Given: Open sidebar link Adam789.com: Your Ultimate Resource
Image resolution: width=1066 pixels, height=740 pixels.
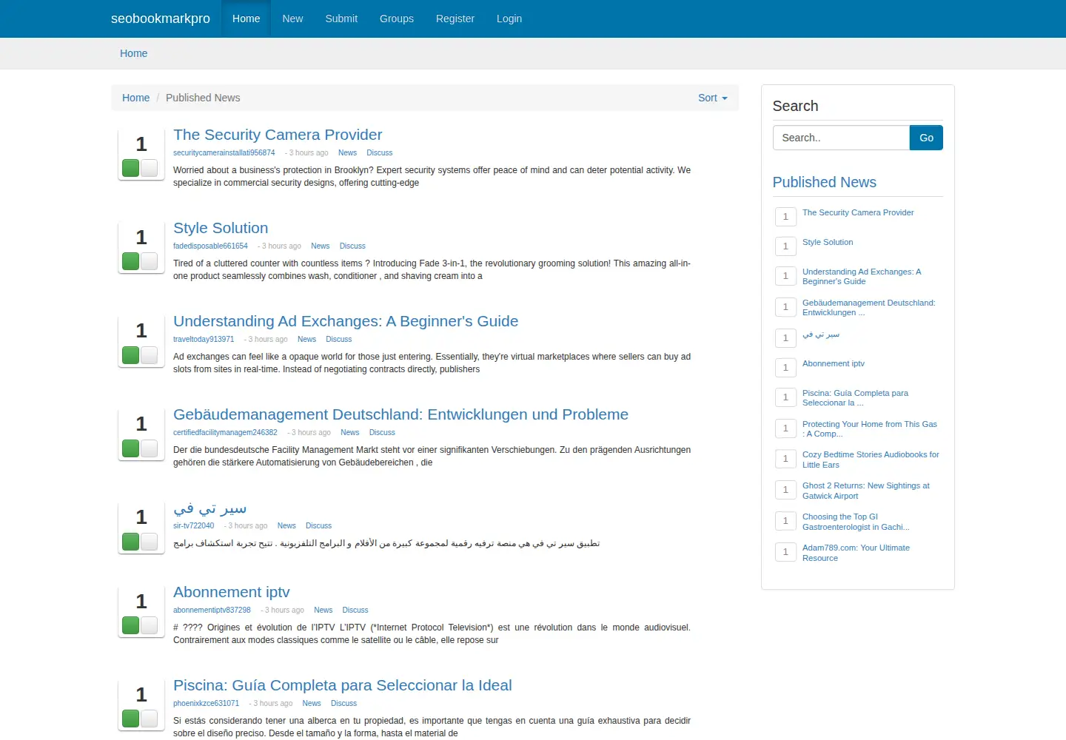Looking at the screenshot, I should (856, 553).
